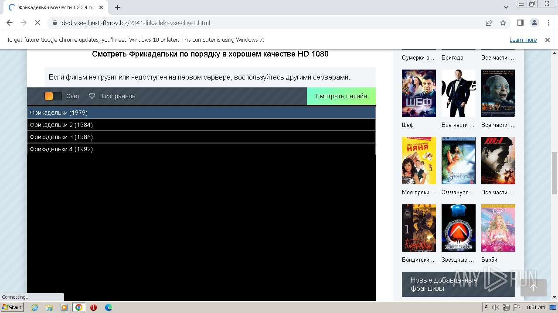Add film to В избранное favorites

pyautogui.click(x=112, y=96)
